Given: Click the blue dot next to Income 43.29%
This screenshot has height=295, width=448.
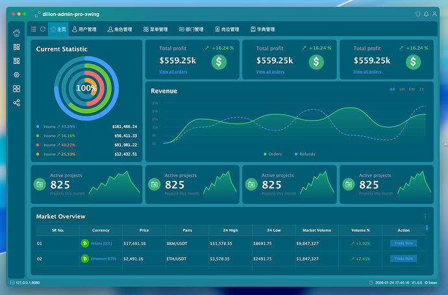Looking at the screenshot, I should (38, 126).
